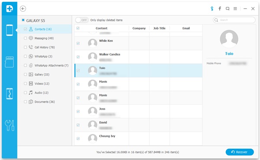
Task: Uncheck the Contacts category checkbox
Action: [x=25, y=29]
